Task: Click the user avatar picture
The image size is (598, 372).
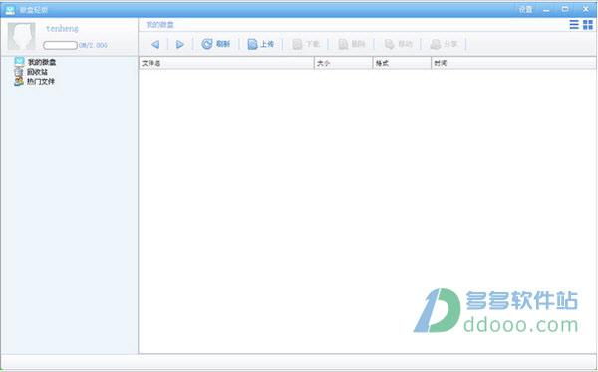Action: [x=21, y=36]
